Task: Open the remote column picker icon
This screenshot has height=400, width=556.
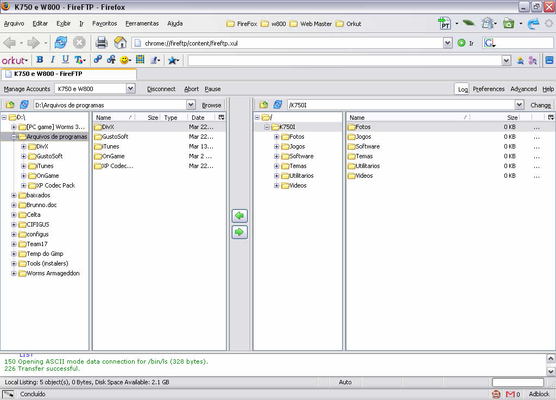Action: [x=551, y=117]
